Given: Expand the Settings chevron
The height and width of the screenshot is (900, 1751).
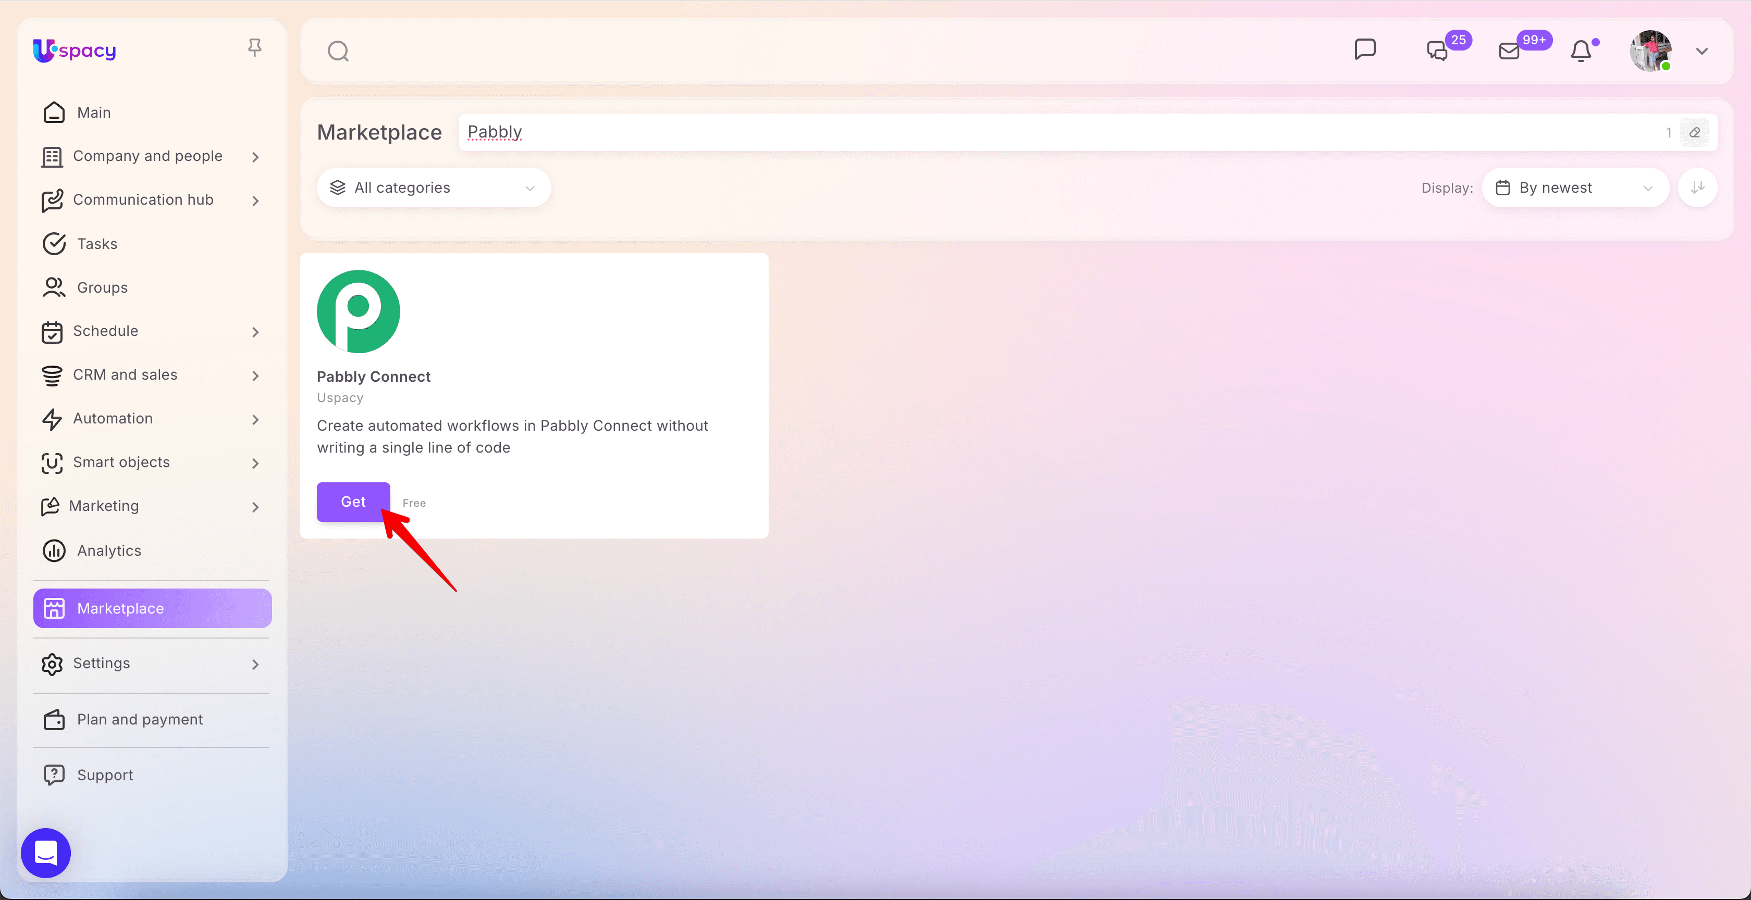Looking at the screenshot, I should point(255,664).
